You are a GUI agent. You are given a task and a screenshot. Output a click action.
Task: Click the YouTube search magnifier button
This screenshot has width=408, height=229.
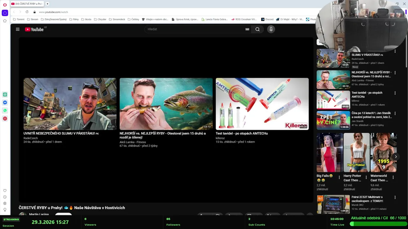click(x=258, y=29)
